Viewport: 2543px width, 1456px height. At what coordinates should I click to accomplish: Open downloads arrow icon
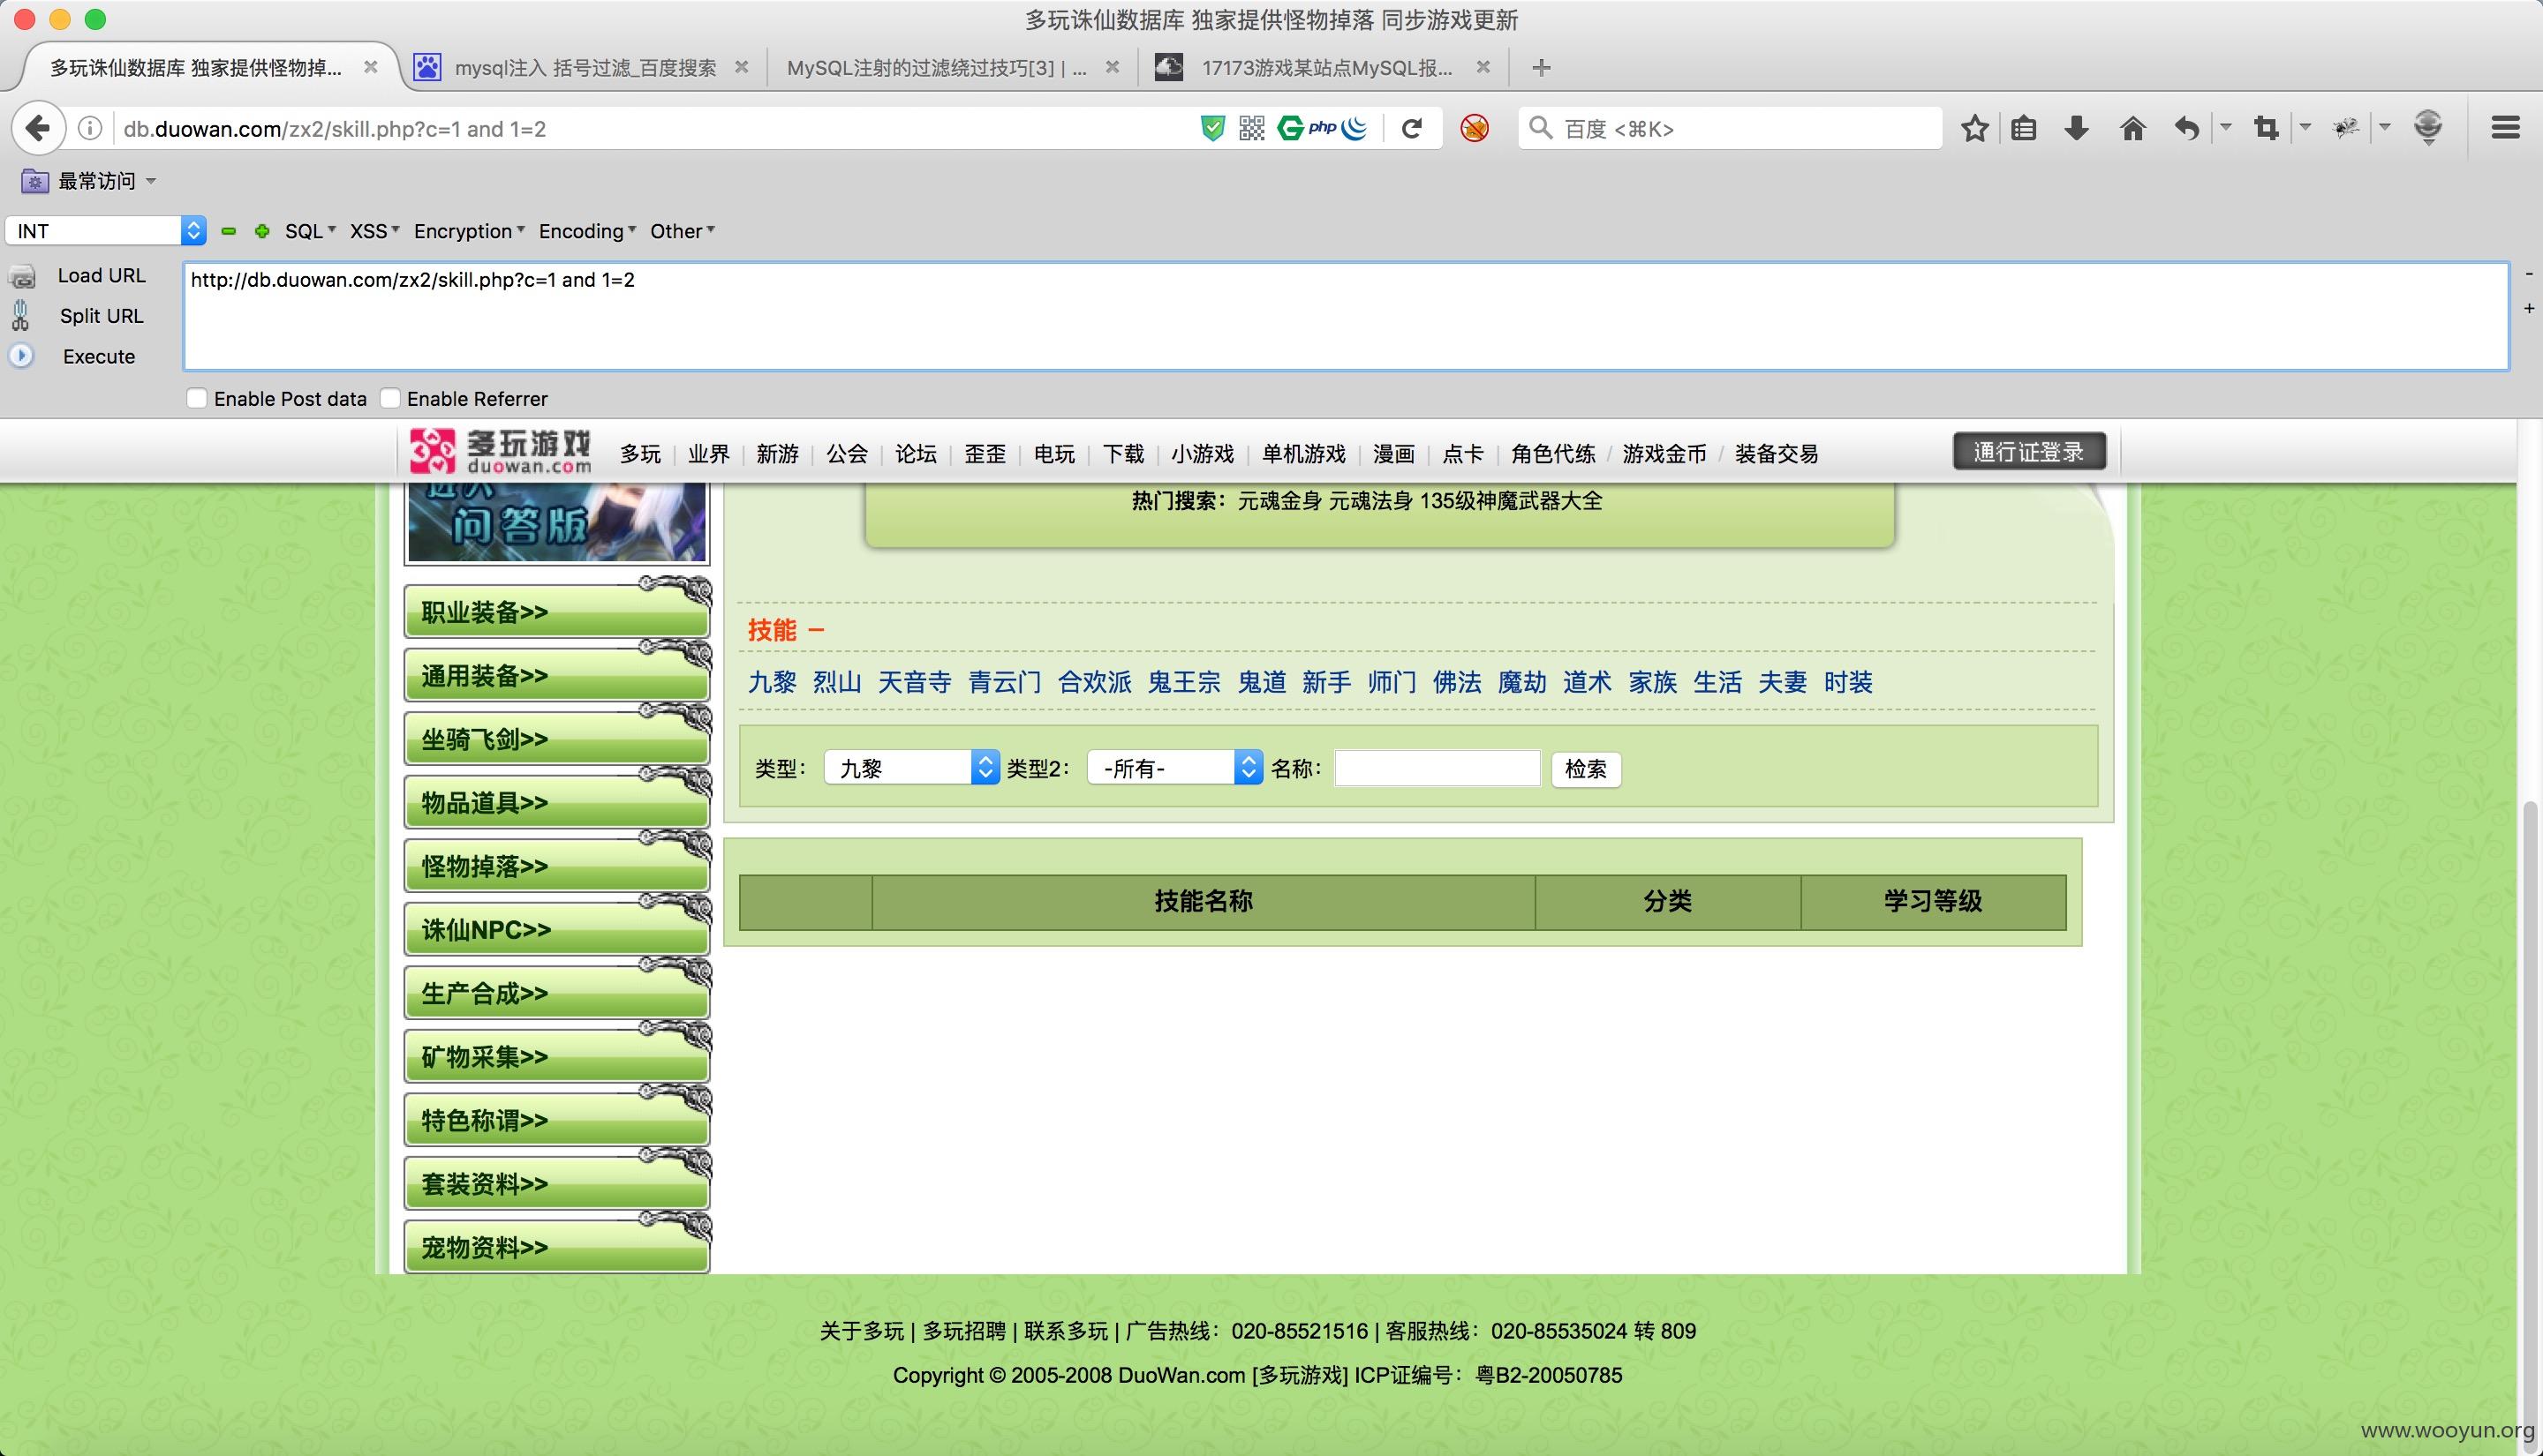point(2077,128)
